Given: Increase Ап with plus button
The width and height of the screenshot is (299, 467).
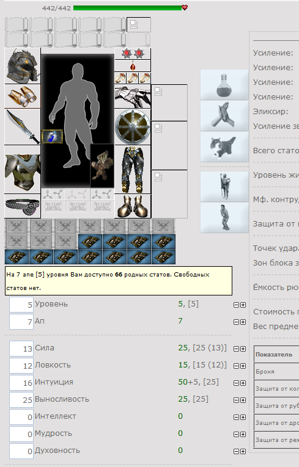Looking at the screenshot, I should pyautogui.click(x=243, y=322).
